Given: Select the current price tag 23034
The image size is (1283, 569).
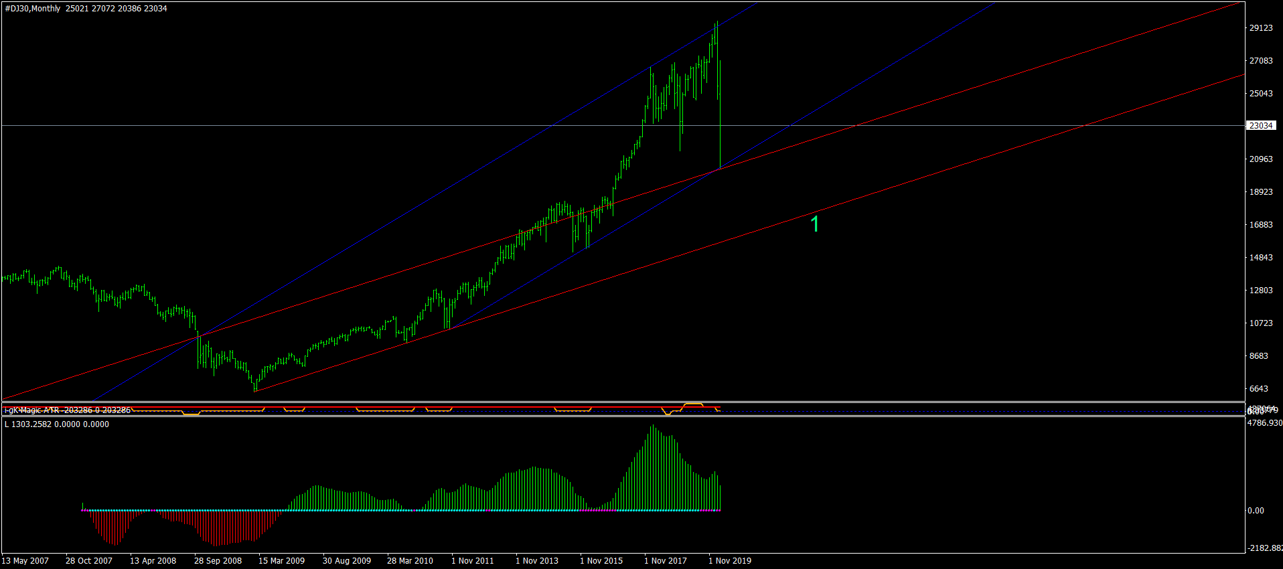Looking at the screenshot, I should 1261,125.
